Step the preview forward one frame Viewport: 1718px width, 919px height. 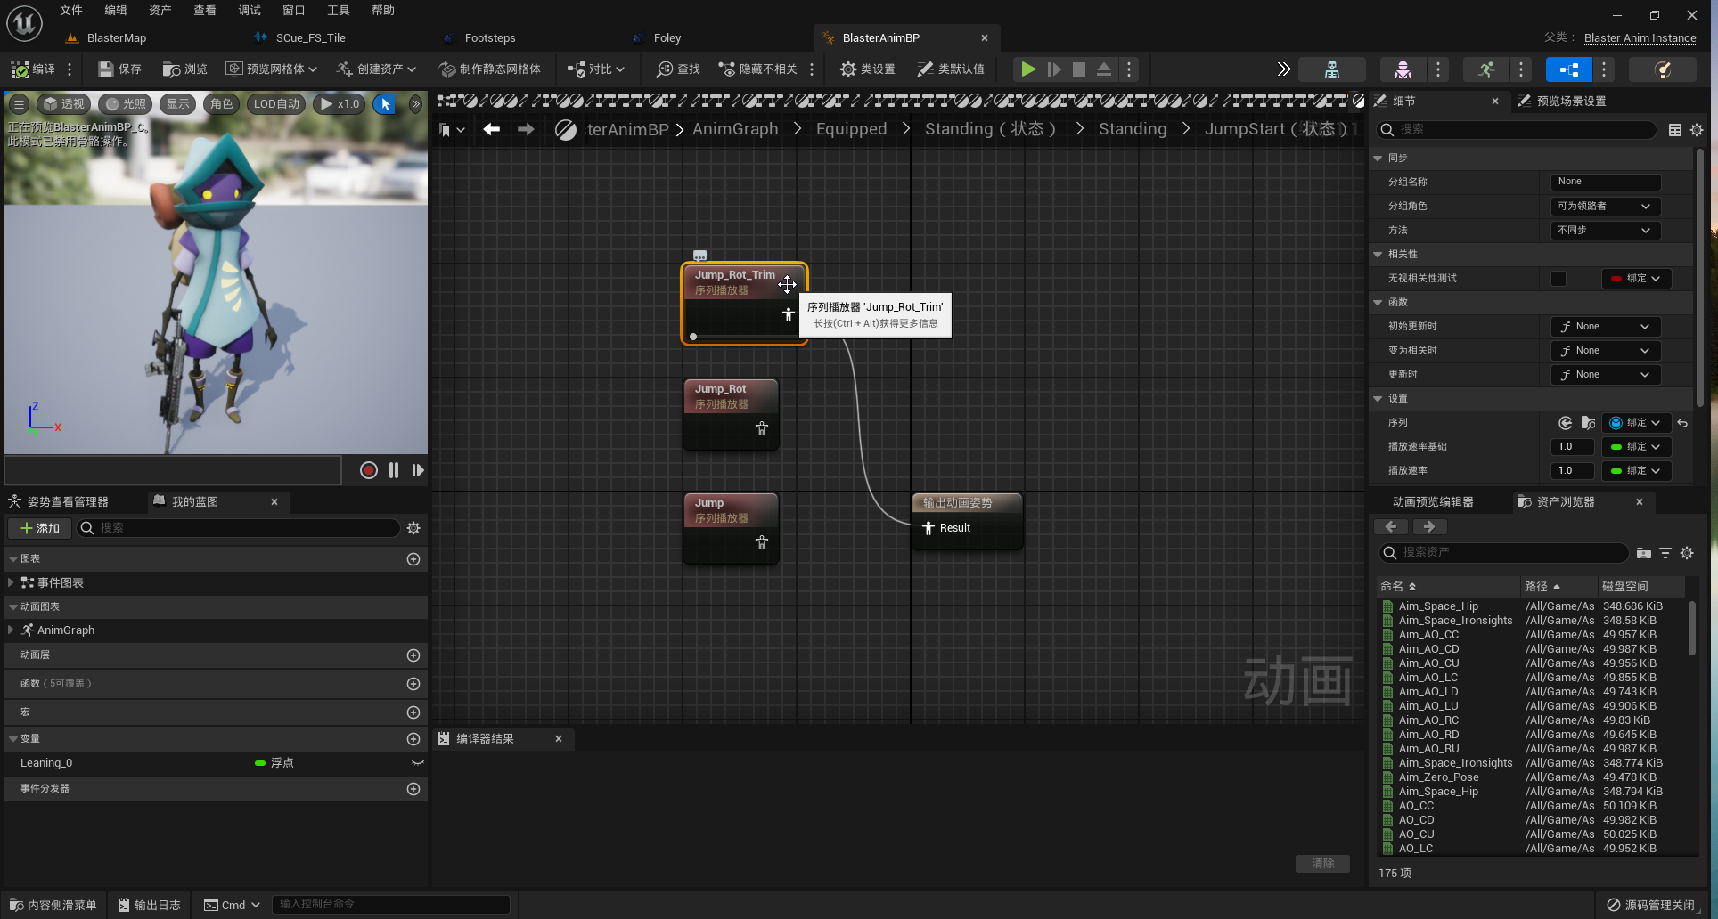tap(418, 470)
